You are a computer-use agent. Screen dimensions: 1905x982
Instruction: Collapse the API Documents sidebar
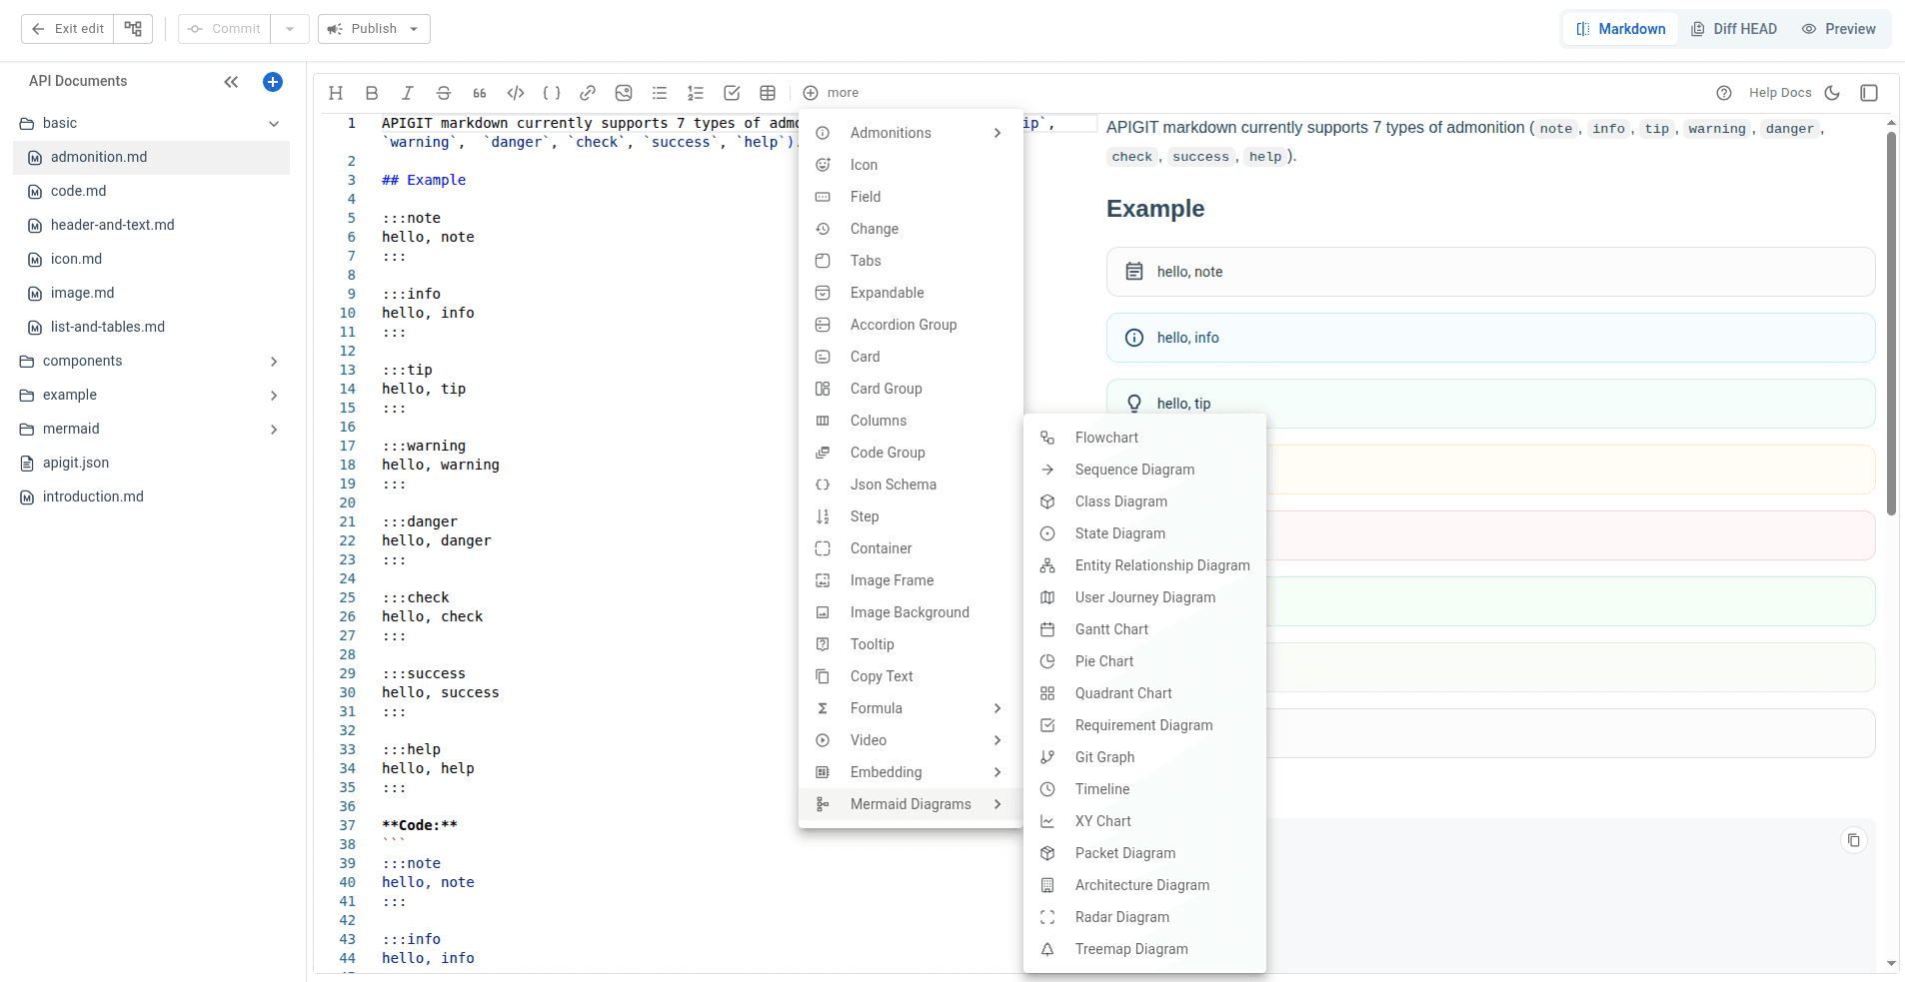coord(231,82)
